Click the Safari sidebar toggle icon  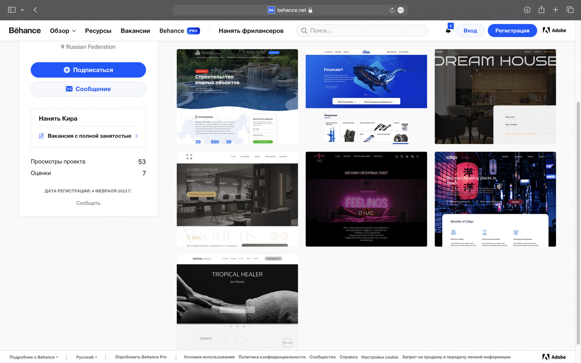pos(12,10)
